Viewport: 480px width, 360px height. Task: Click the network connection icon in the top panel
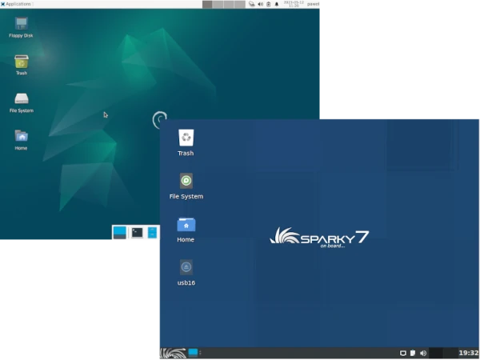[x=252, y=4]
